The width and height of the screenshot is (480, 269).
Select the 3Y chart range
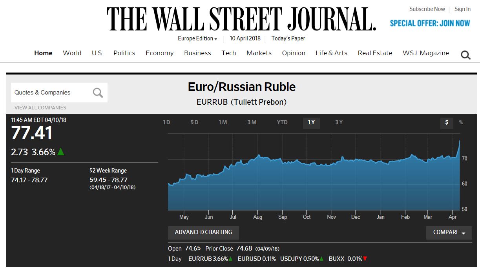339,122
